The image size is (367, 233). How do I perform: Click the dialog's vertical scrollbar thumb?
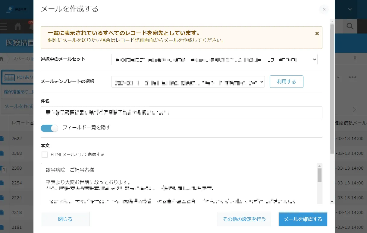point(332,89)
